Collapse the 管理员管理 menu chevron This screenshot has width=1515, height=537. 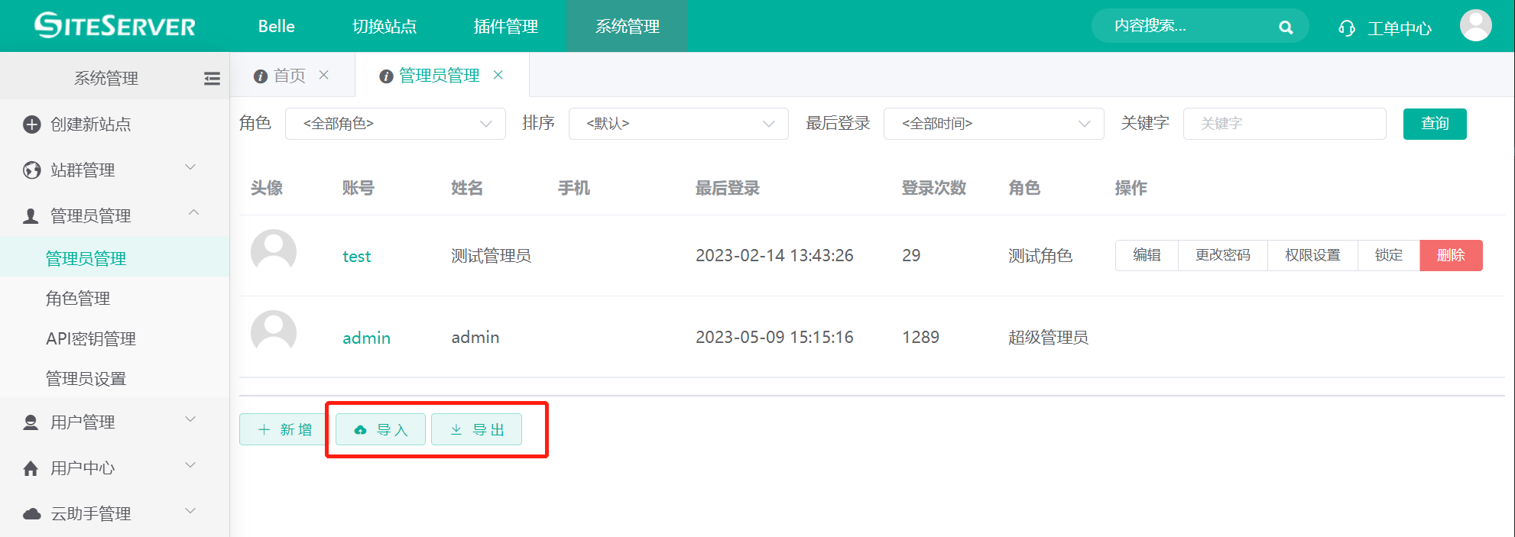pyautogui.click(x=193, y=213)
